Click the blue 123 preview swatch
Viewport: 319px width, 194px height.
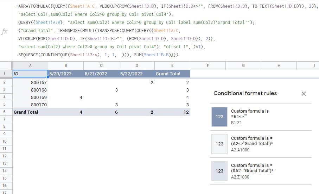pyautogui.click(x=219, y=117)
